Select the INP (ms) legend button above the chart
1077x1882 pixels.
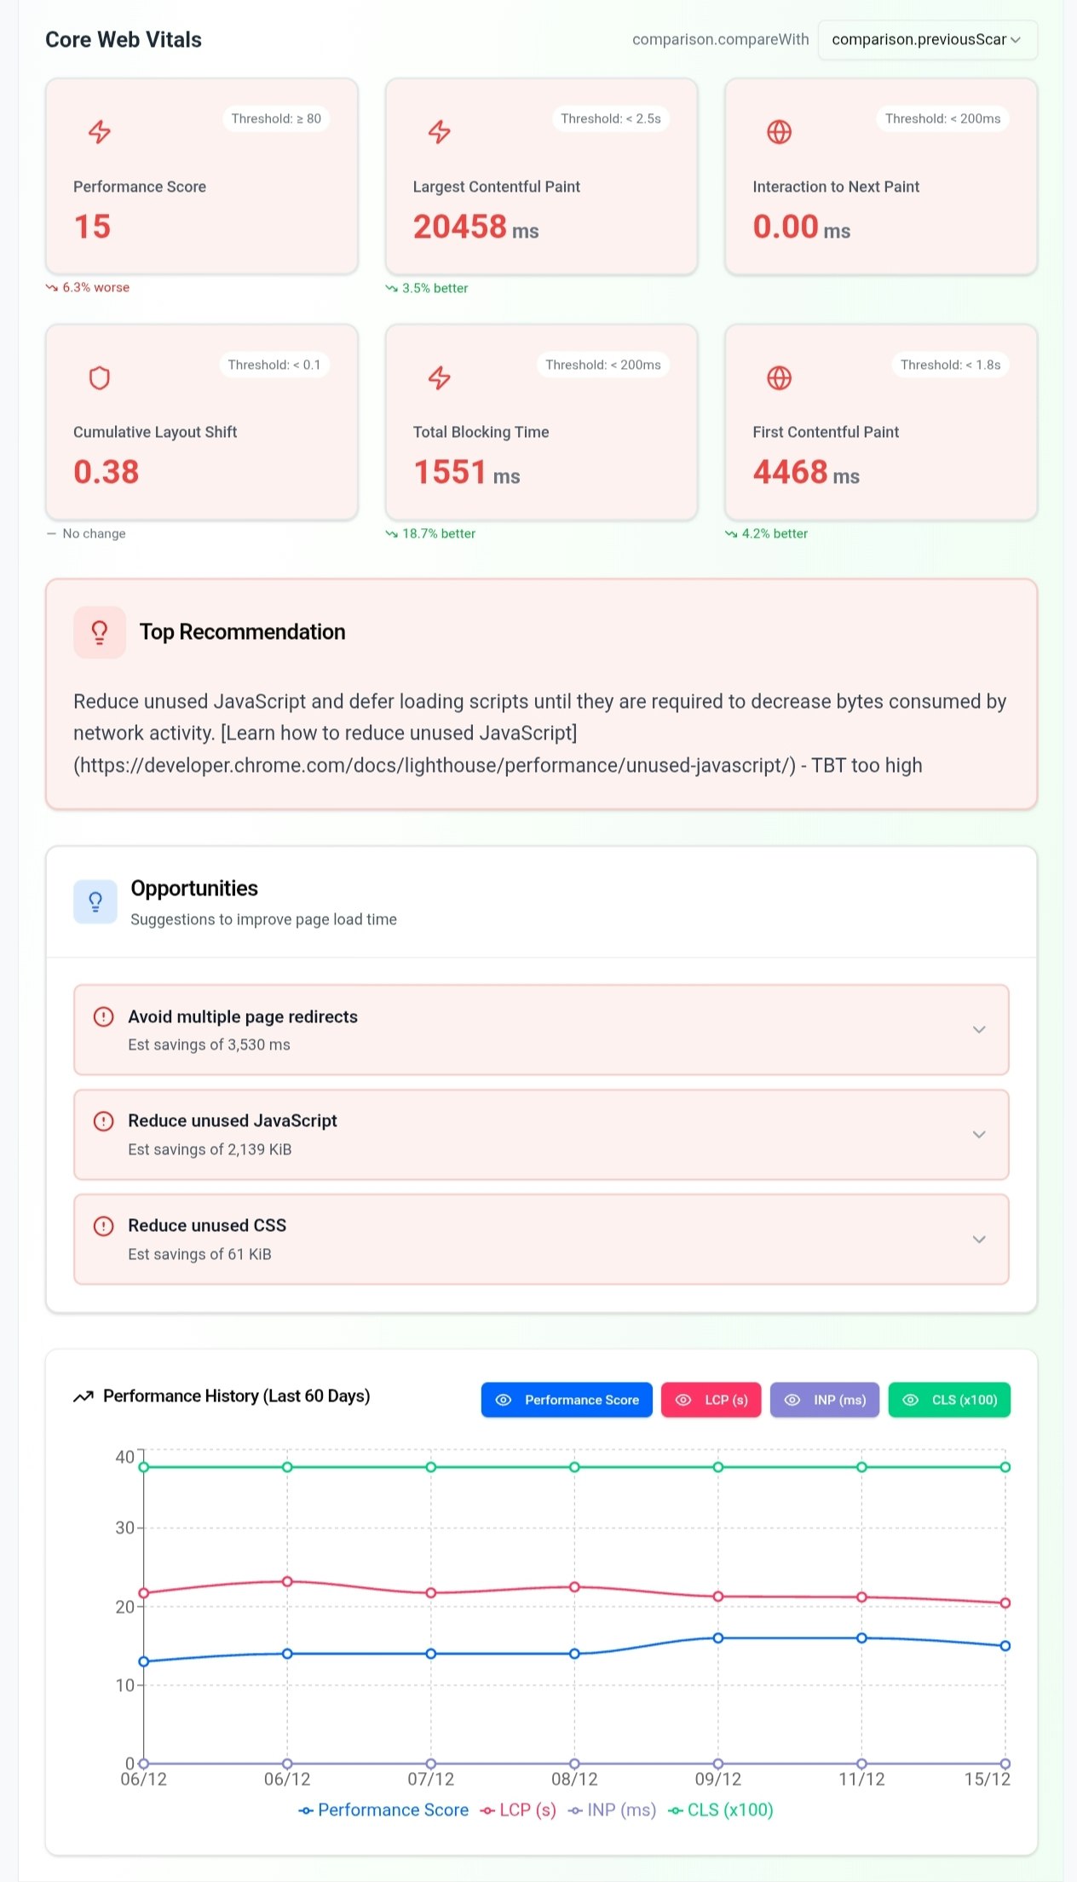[825, 1400]
